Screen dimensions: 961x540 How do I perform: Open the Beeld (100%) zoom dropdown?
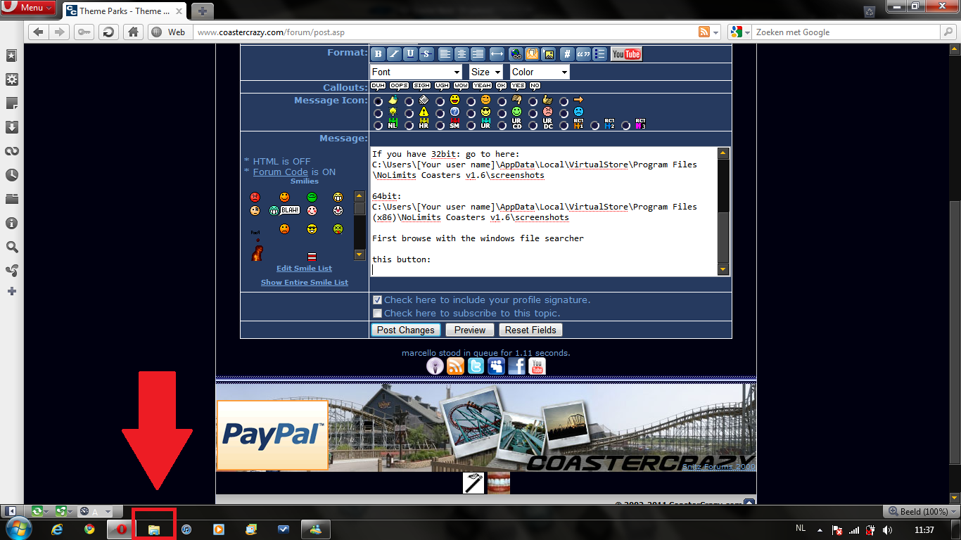[x=921, y=511]
